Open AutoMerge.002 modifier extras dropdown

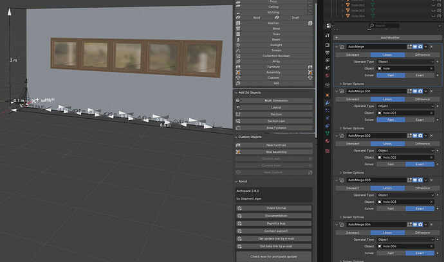point(426,135)
